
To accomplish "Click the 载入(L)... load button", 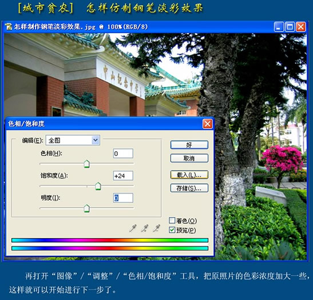I will (x=189, y=175).
